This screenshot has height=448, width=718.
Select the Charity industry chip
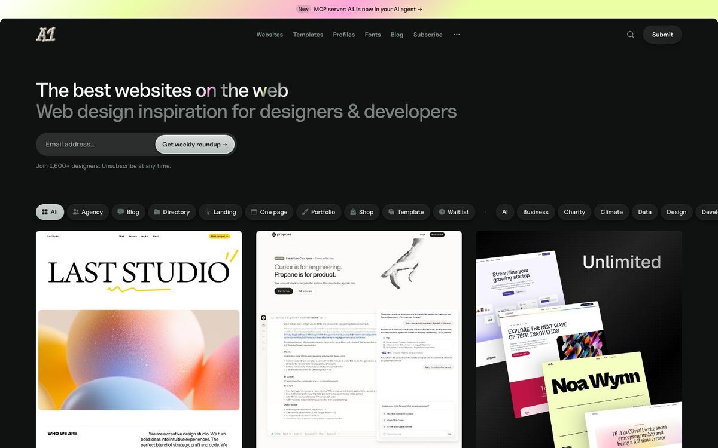click(574, 212)
